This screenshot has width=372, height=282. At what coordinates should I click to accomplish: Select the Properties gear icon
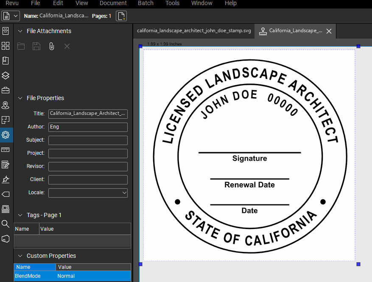(6, 135)
